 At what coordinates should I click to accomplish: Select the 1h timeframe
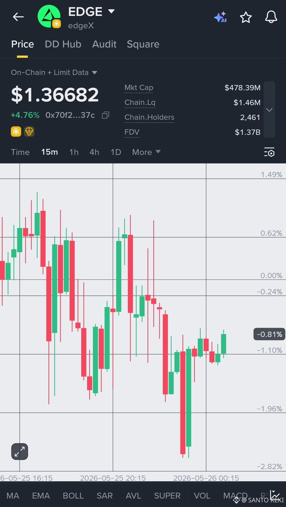click(74, 152)
